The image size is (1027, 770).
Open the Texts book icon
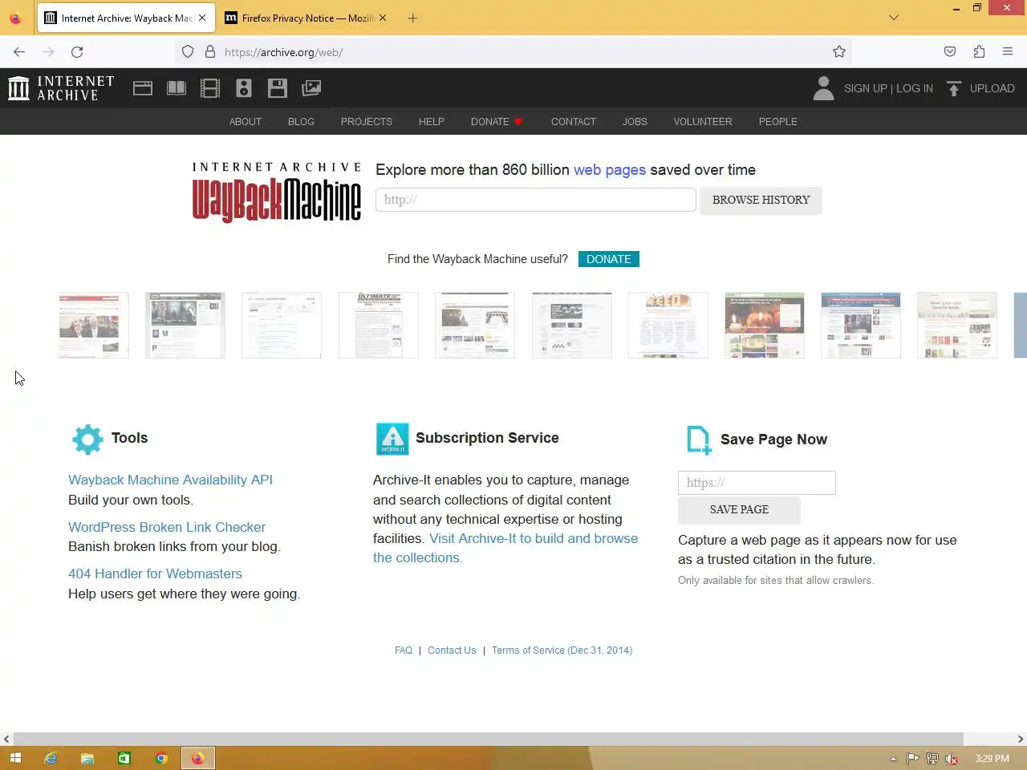177,88
